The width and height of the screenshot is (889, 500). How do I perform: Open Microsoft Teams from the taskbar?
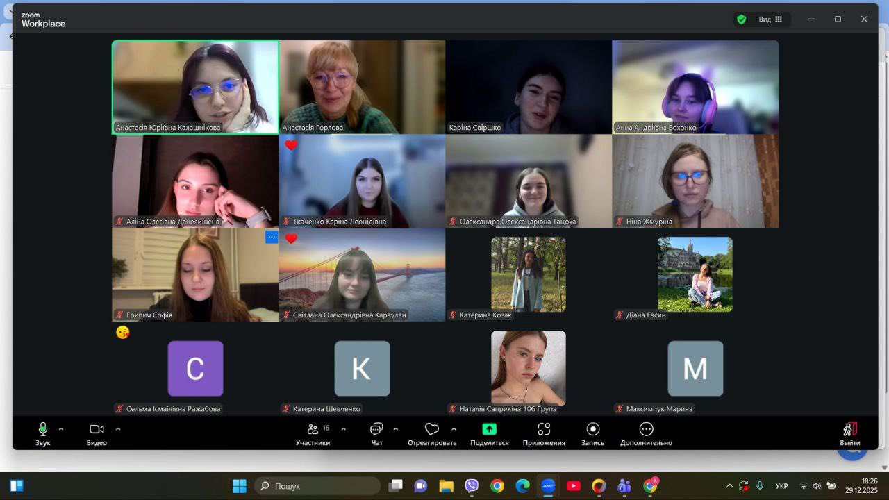(x=624, y=486)
